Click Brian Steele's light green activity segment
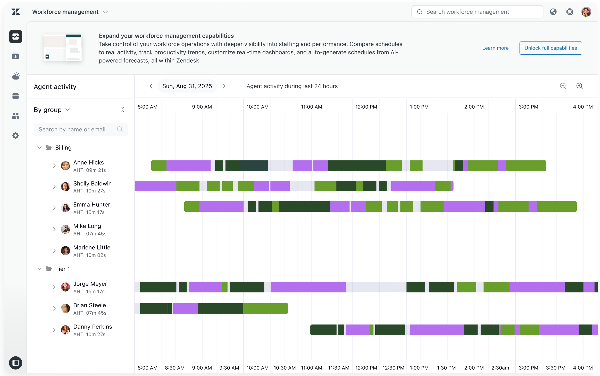600x376 pixels. coord(265,308)
